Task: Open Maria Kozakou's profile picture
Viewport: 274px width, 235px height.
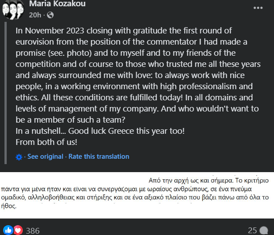Action: tap(13, 10)
